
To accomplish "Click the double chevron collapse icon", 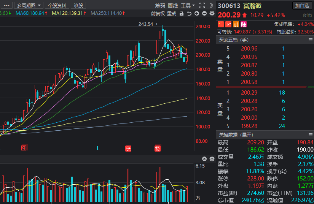I will coord(212,5).
